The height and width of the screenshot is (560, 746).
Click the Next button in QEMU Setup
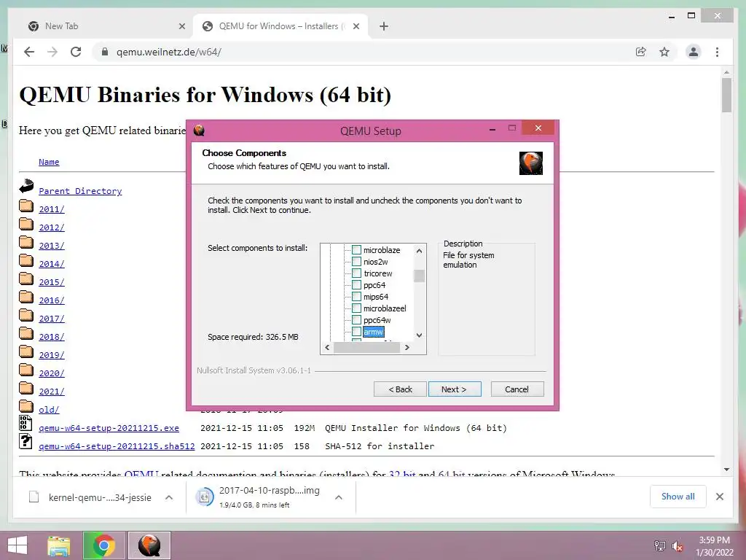[x=455, y=389]
